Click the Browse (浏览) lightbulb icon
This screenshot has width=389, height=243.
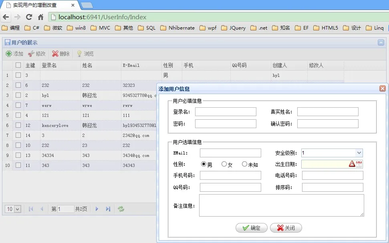pos(79,54)
